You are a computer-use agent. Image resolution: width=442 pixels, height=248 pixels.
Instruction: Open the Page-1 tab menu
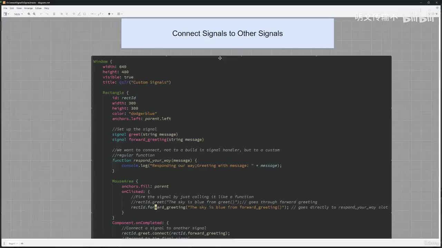(x=13, y=244)
